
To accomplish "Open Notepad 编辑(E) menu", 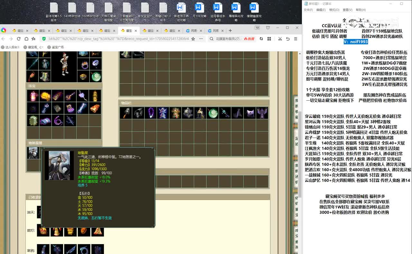I will coord(321,10).
